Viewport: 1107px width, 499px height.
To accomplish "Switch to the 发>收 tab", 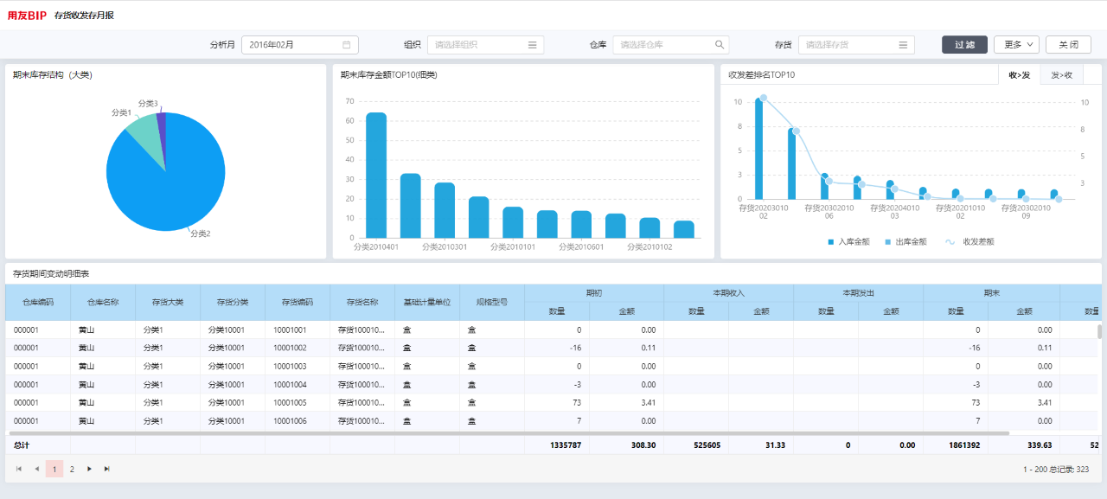I will [x=1061, y=75].
